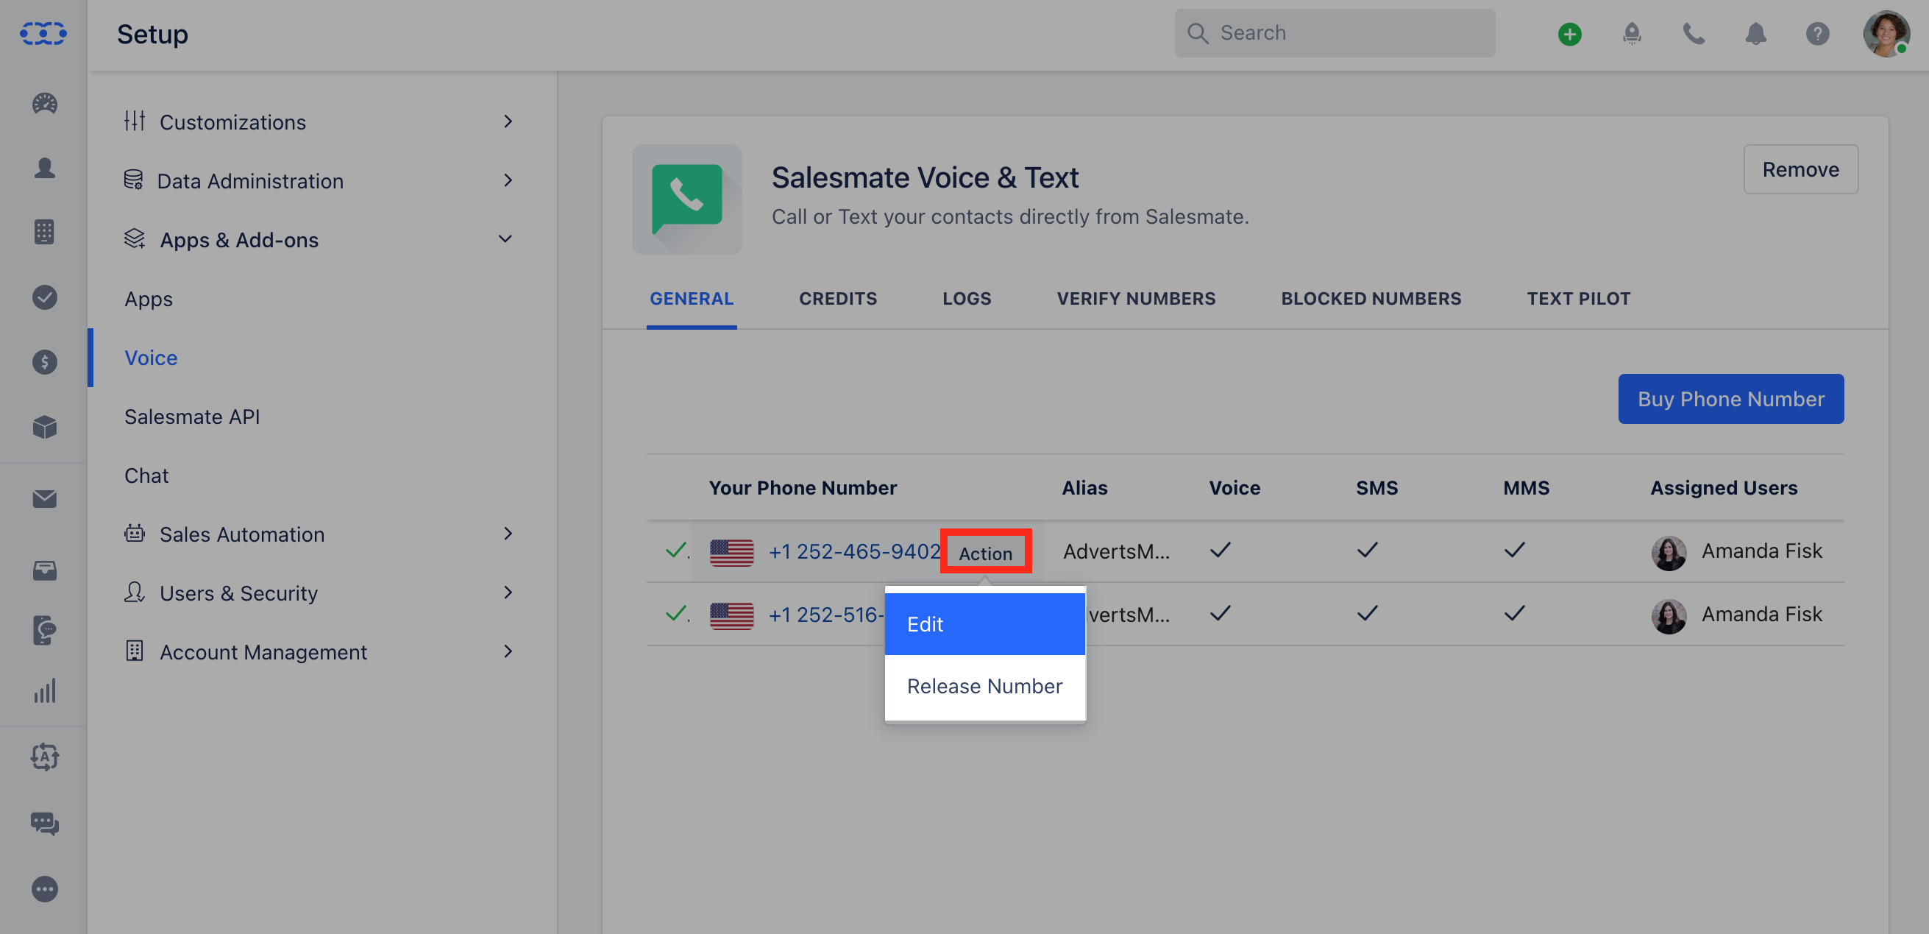Switch to the GENERAL tab
The image size is (1929, 934).
point(691,298)
